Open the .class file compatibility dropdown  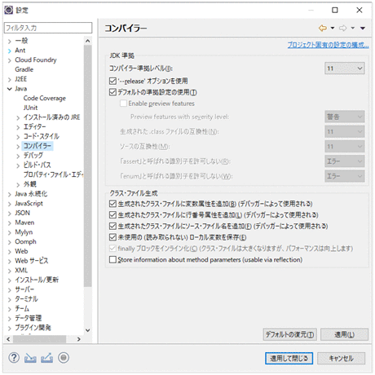pyautogui.click(x=345, y=131)
